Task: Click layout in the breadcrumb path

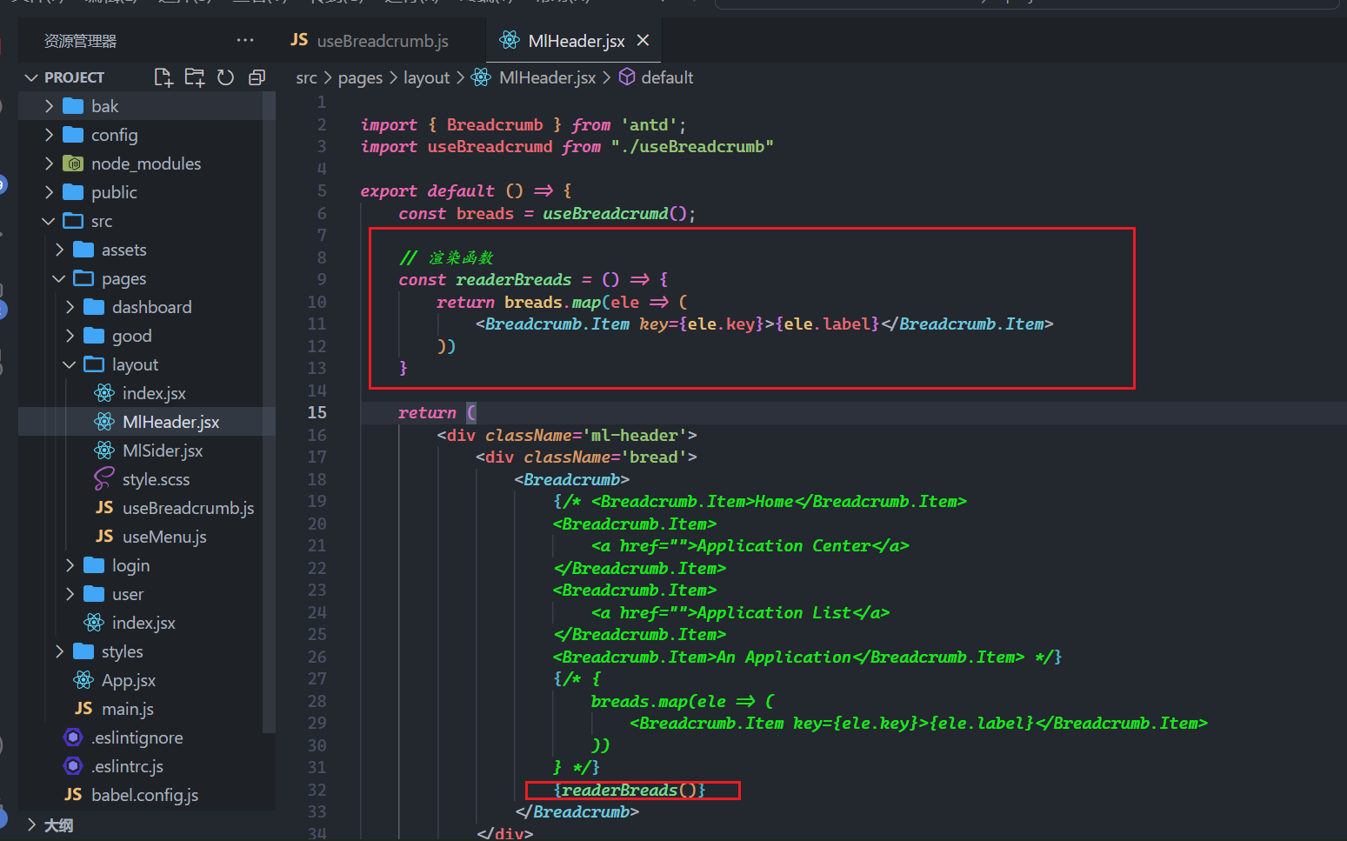Action: (426, 77)
